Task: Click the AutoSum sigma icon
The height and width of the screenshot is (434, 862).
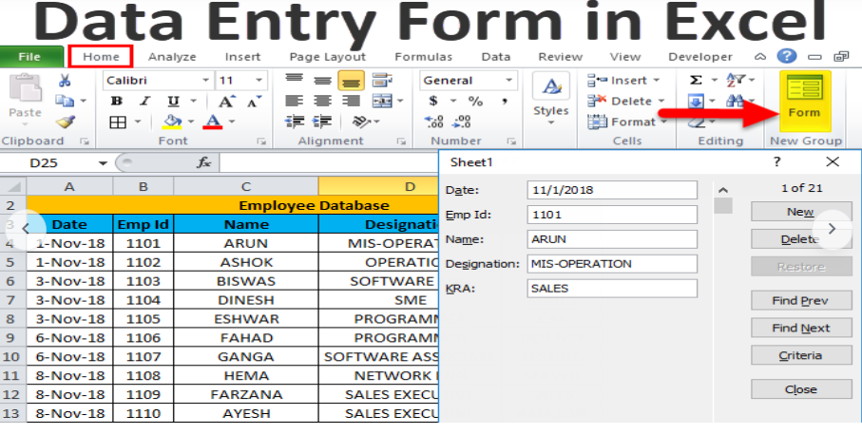Action: (696, 81)
